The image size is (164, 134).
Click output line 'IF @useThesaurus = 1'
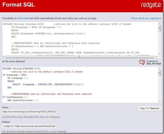[15, 97]
